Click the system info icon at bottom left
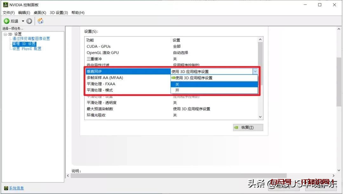343x194 pixels. (x=6, y=188)
